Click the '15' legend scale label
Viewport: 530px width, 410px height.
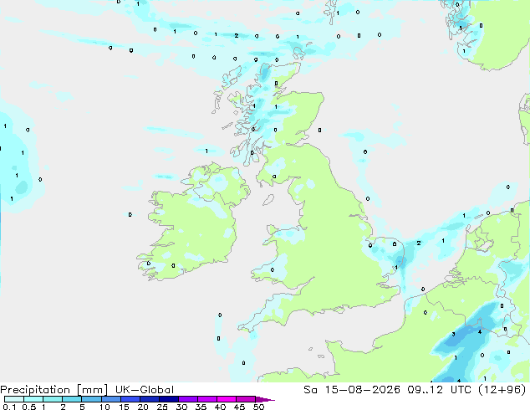[124, 407]
